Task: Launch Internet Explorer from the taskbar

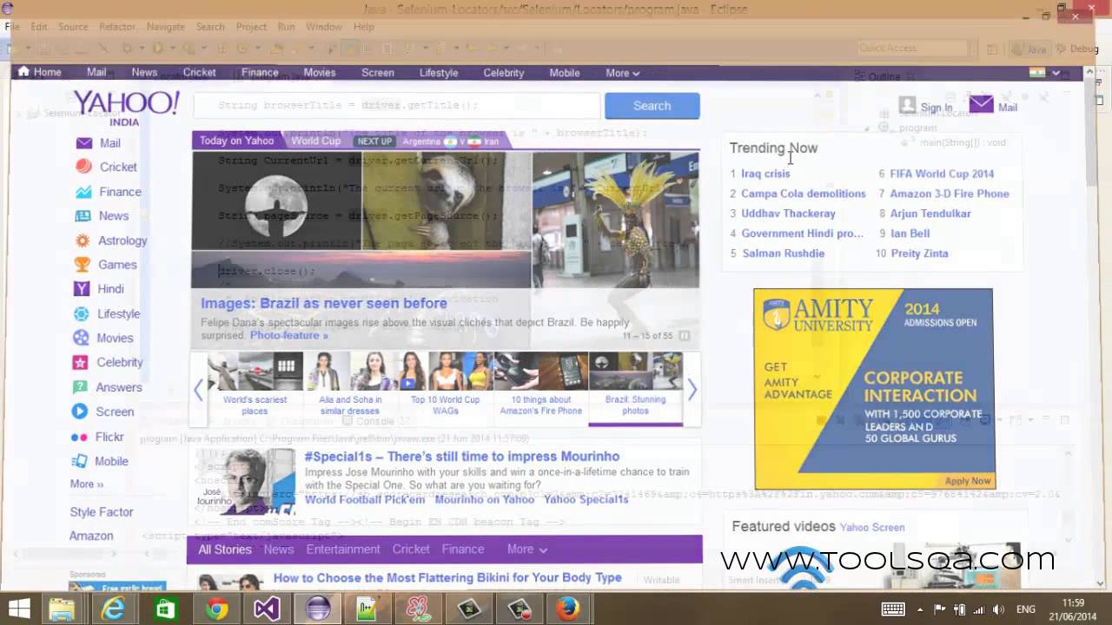Action: [x=114, y=609]
